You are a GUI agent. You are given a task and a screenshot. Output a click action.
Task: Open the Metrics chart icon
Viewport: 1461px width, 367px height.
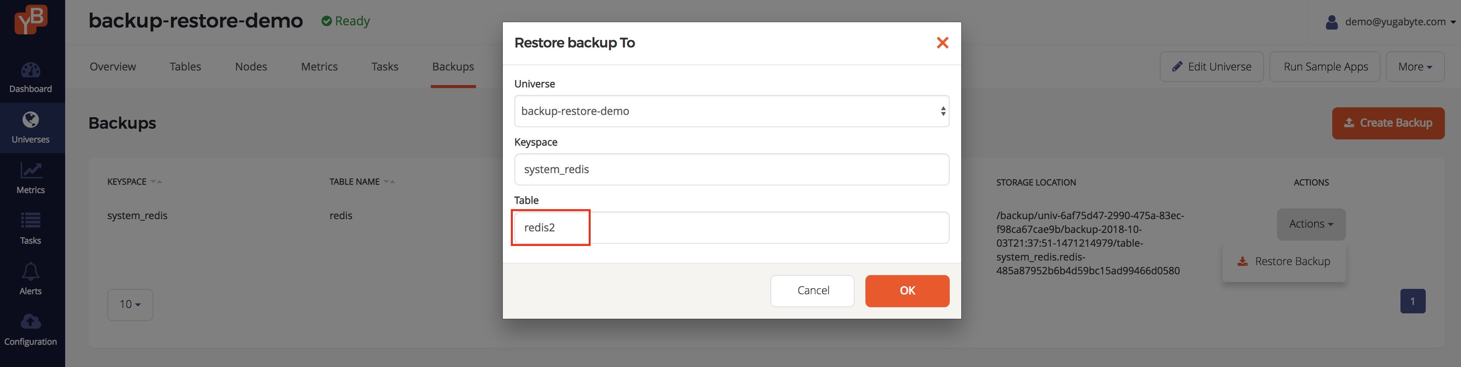coord(31,170)
